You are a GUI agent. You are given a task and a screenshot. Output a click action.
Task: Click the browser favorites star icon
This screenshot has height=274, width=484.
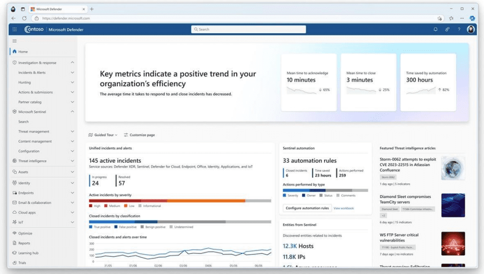point(451,18)
